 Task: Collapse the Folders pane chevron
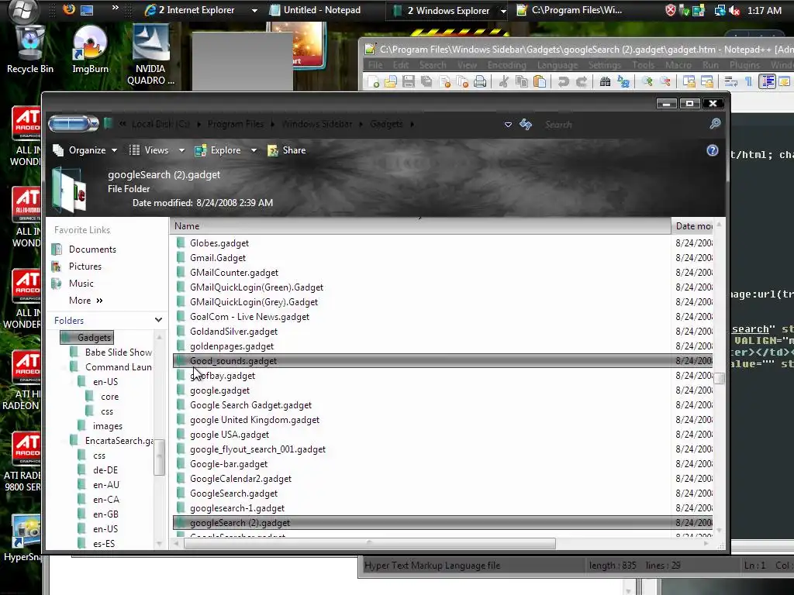[158, 320]
